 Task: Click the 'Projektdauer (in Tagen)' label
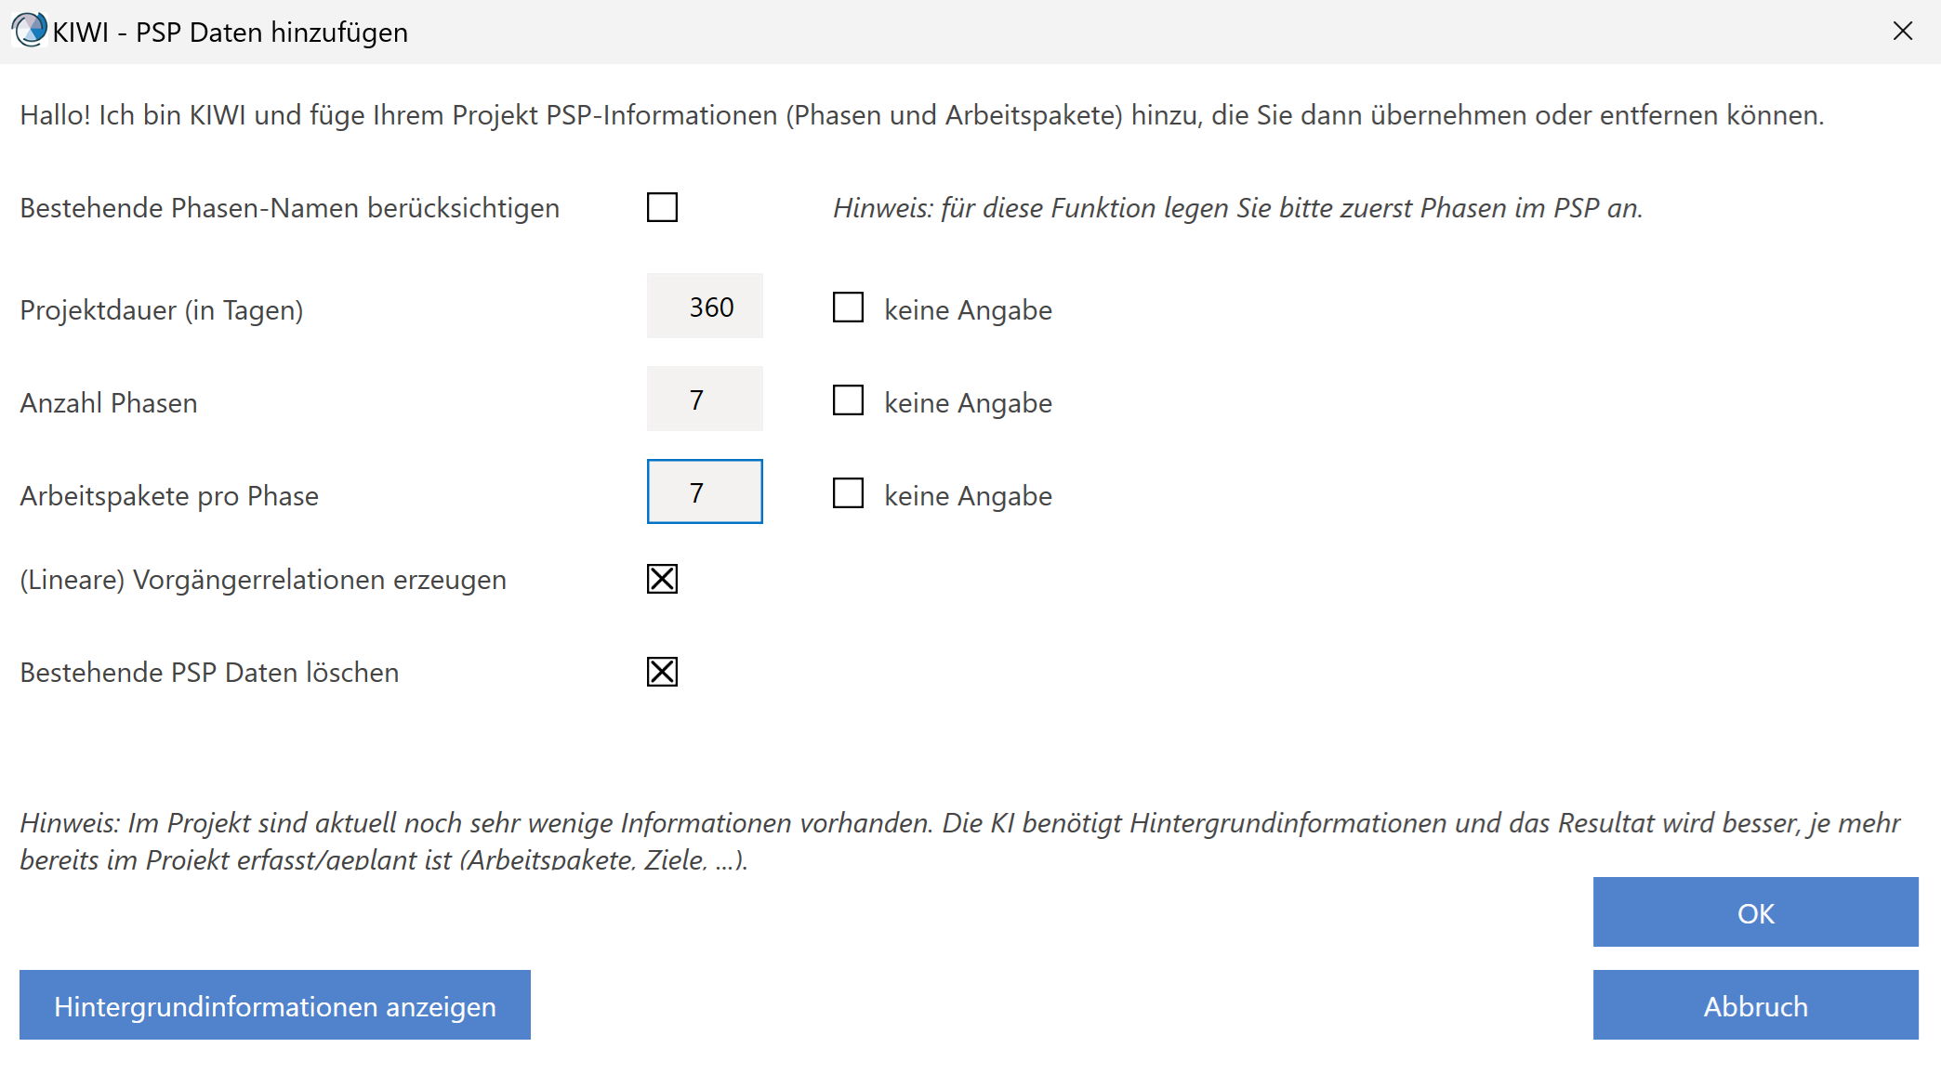click(162, 310)
